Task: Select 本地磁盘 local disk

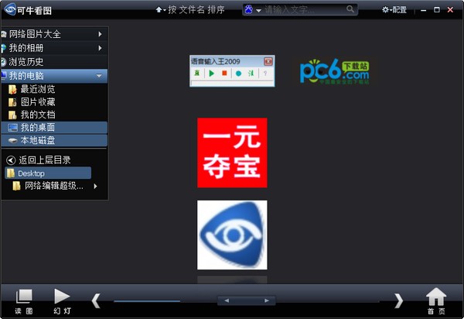Action: 54,140
